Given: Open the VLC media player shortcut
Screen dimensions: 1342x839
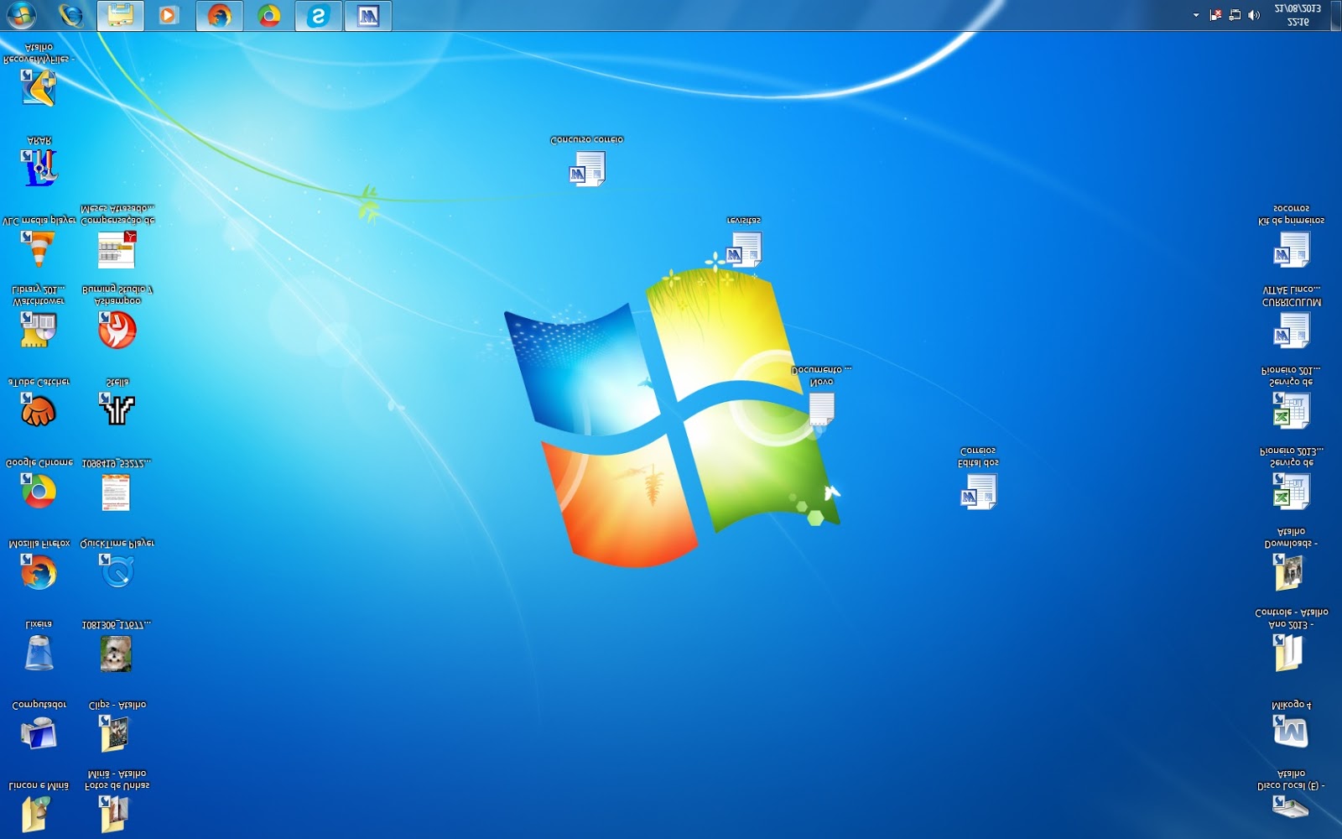Looking at the screenshot, I should tap(39, 248).
